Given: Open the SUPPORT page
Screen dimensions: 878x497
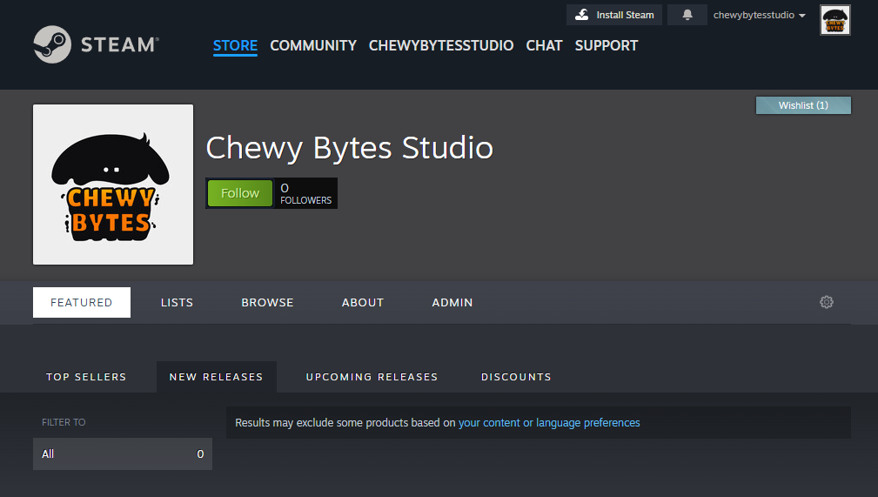Looking at the screenshot, I should click(607, 45).
